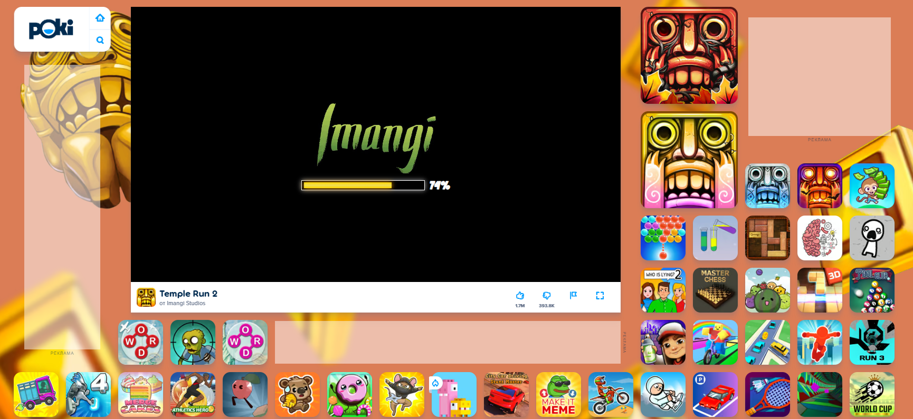Click the report flag icon
Screen dimensions: 913x419
point(574,296)
